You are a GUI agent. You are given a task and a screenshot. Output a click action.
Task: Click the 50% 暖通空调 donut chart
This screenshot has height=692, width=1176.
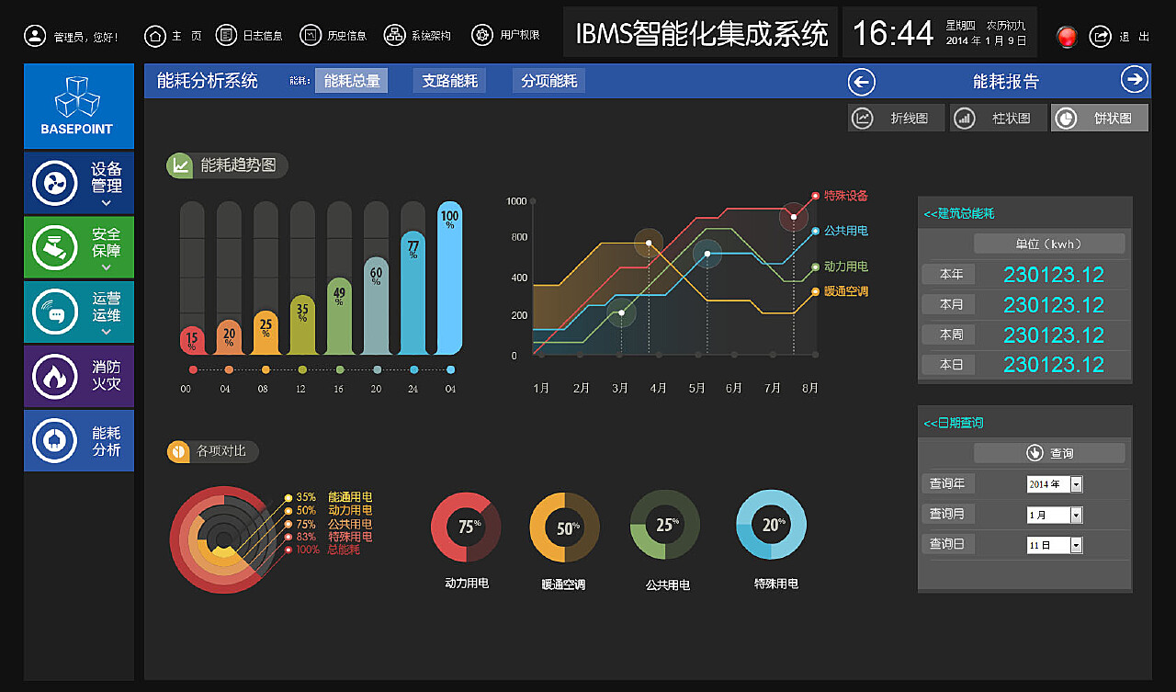(x=564, y=528)
